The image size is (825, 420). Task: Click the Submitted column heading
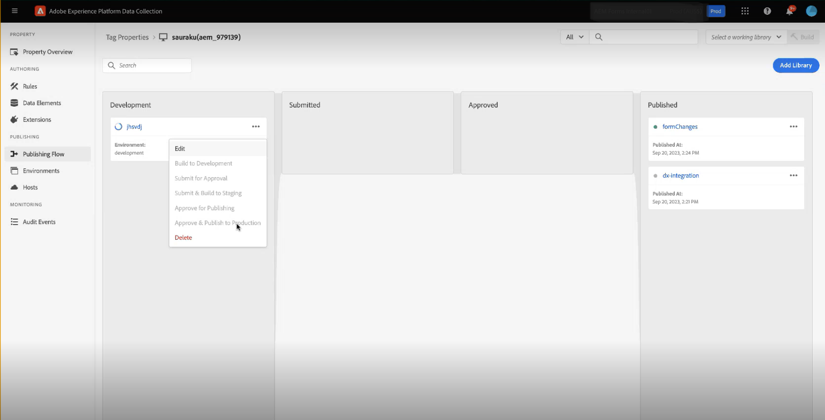click(305, 105)
